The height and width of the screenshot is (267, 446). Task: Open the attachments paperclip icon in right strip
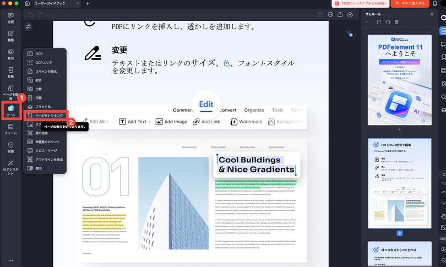[x=443, y=84]
